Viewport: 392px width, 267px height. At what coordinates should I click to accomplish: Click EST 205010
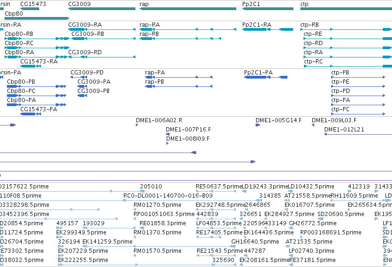(151, 187)
